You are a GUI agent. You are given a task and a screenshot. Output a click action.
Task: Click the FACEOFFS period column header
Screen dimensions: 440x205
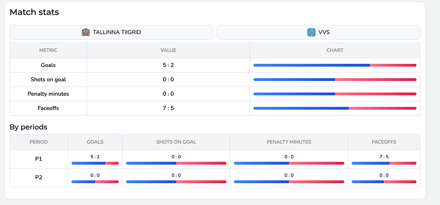coord(384,142)
